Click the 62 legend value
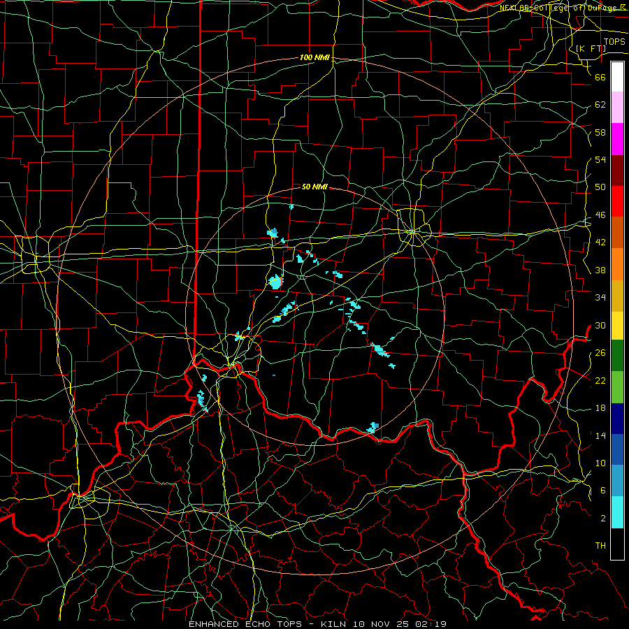The image size is (629, 629). 600,105
